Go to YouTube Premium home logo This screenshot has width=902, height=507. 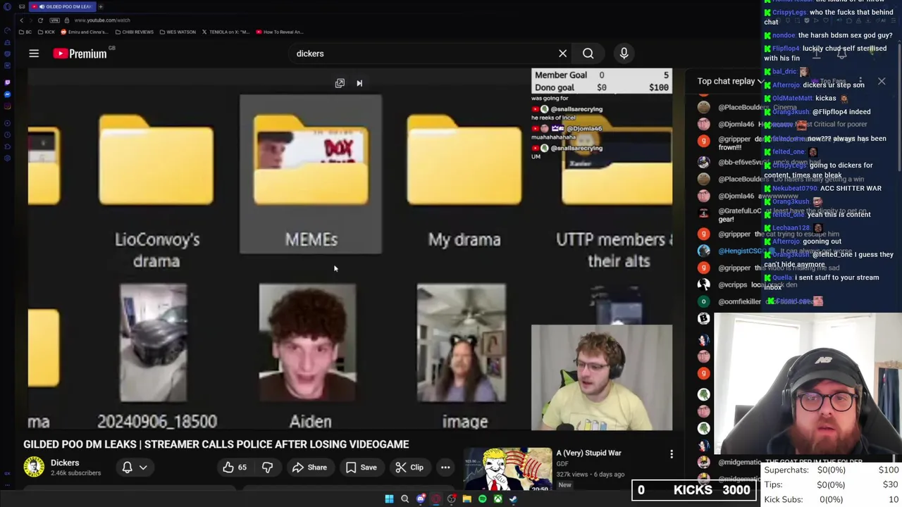(x=79, y=54)
